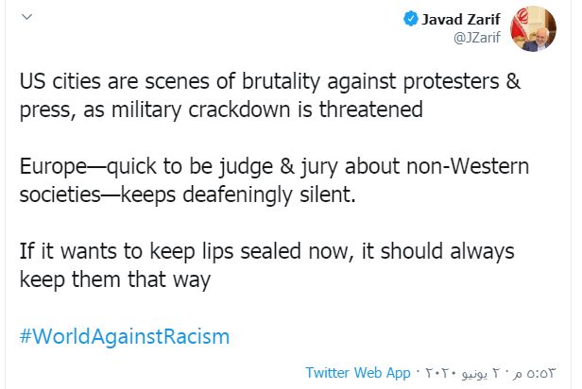This screenshot has width=582, height=389.
Task: Click the tweet's Arabic time stamp
Action: click(x=535, y=373)
